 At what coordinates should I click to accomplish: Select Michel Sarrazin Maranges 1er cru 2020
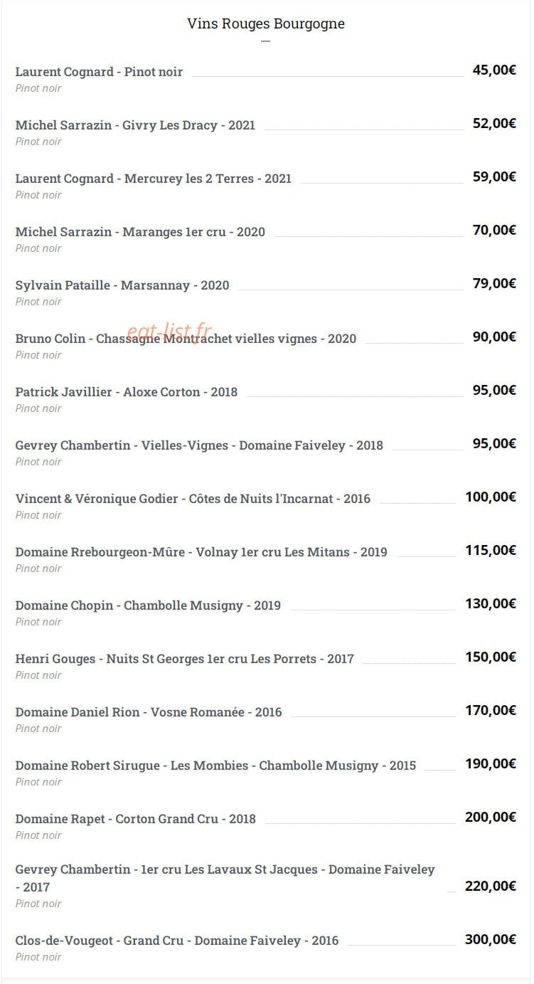tap(140, 232)
